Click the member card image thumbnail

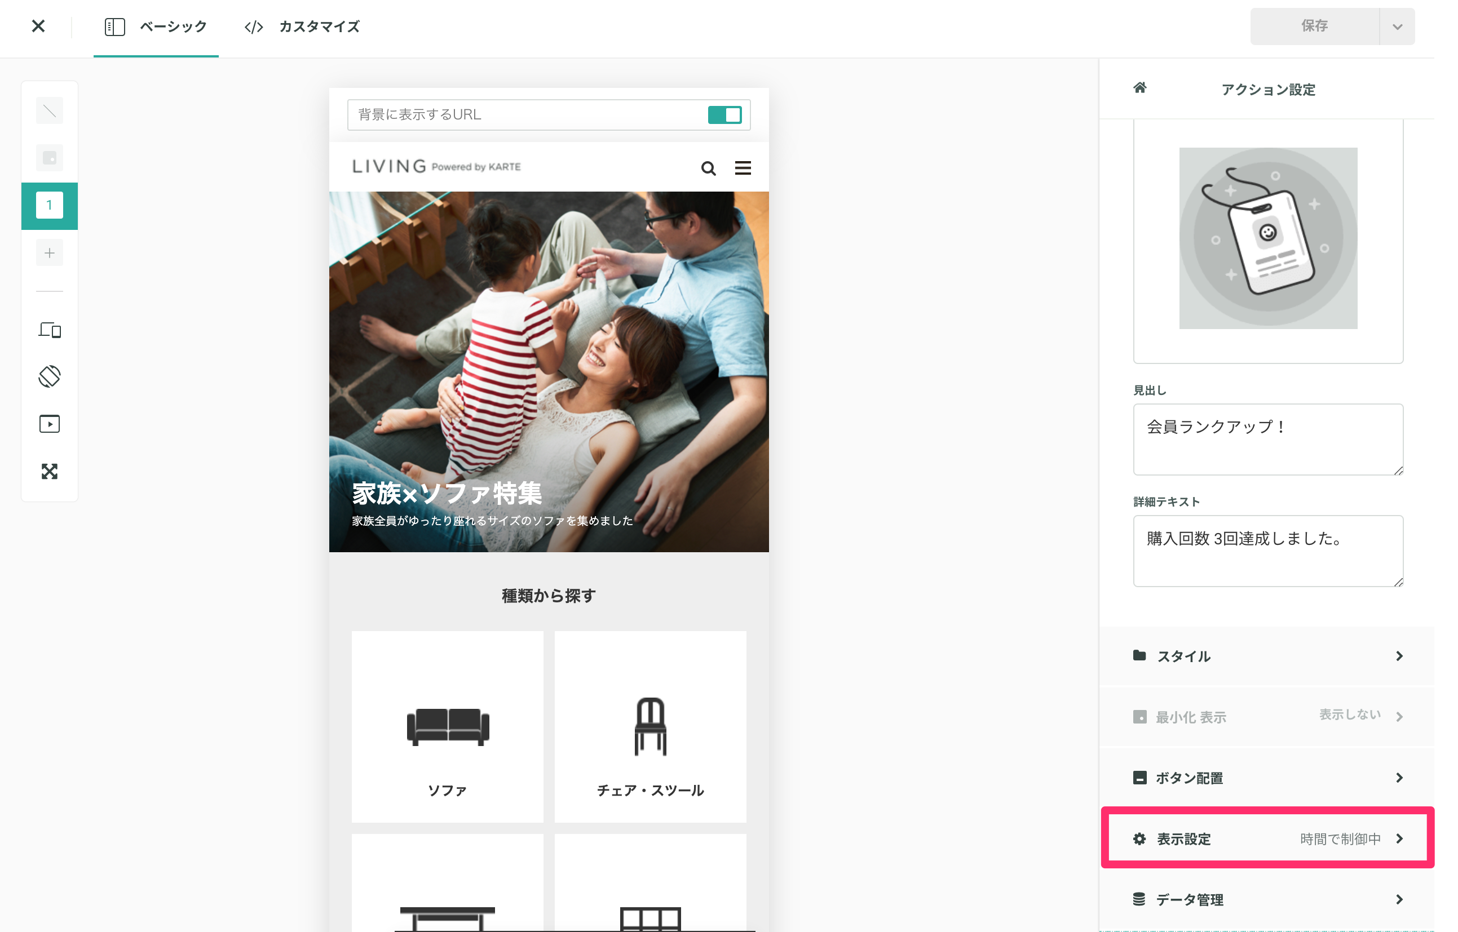(1267, 238)
